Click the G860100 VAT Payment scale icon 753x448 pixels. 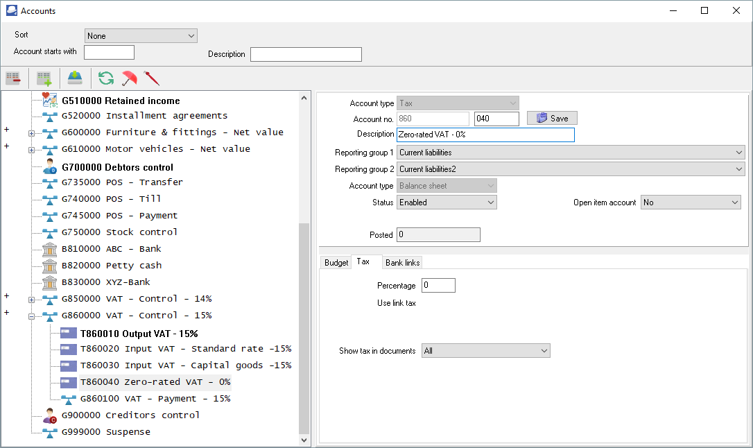68,399
